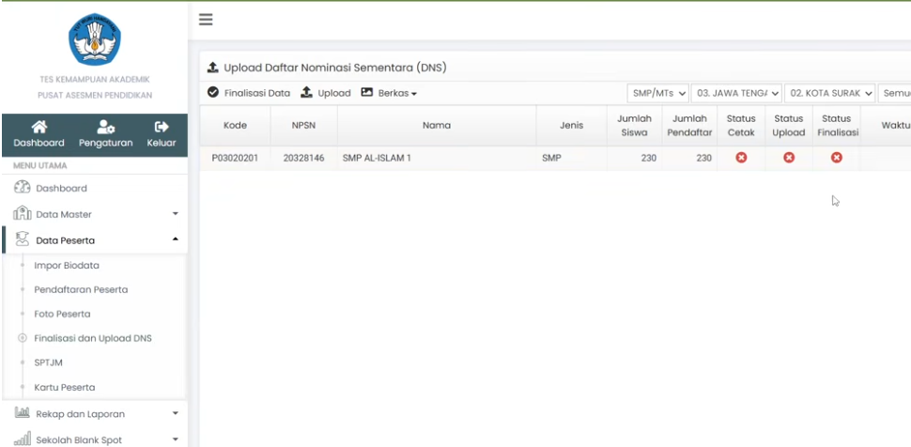This screenshot has width=911, height=447.
Task: Select the P03020201 code cell
Action: [x=235, y=158]
